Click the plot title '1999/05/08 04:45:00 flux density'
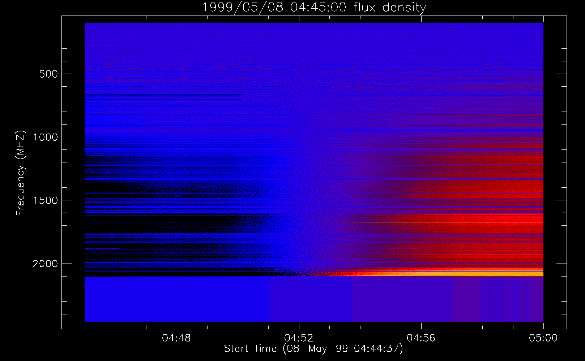The image size is (585, 361). [313, 7]
